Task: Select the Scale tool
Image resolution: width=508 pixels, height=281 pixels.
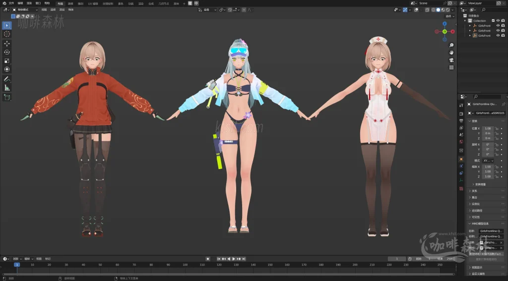Action: (7, 61)
